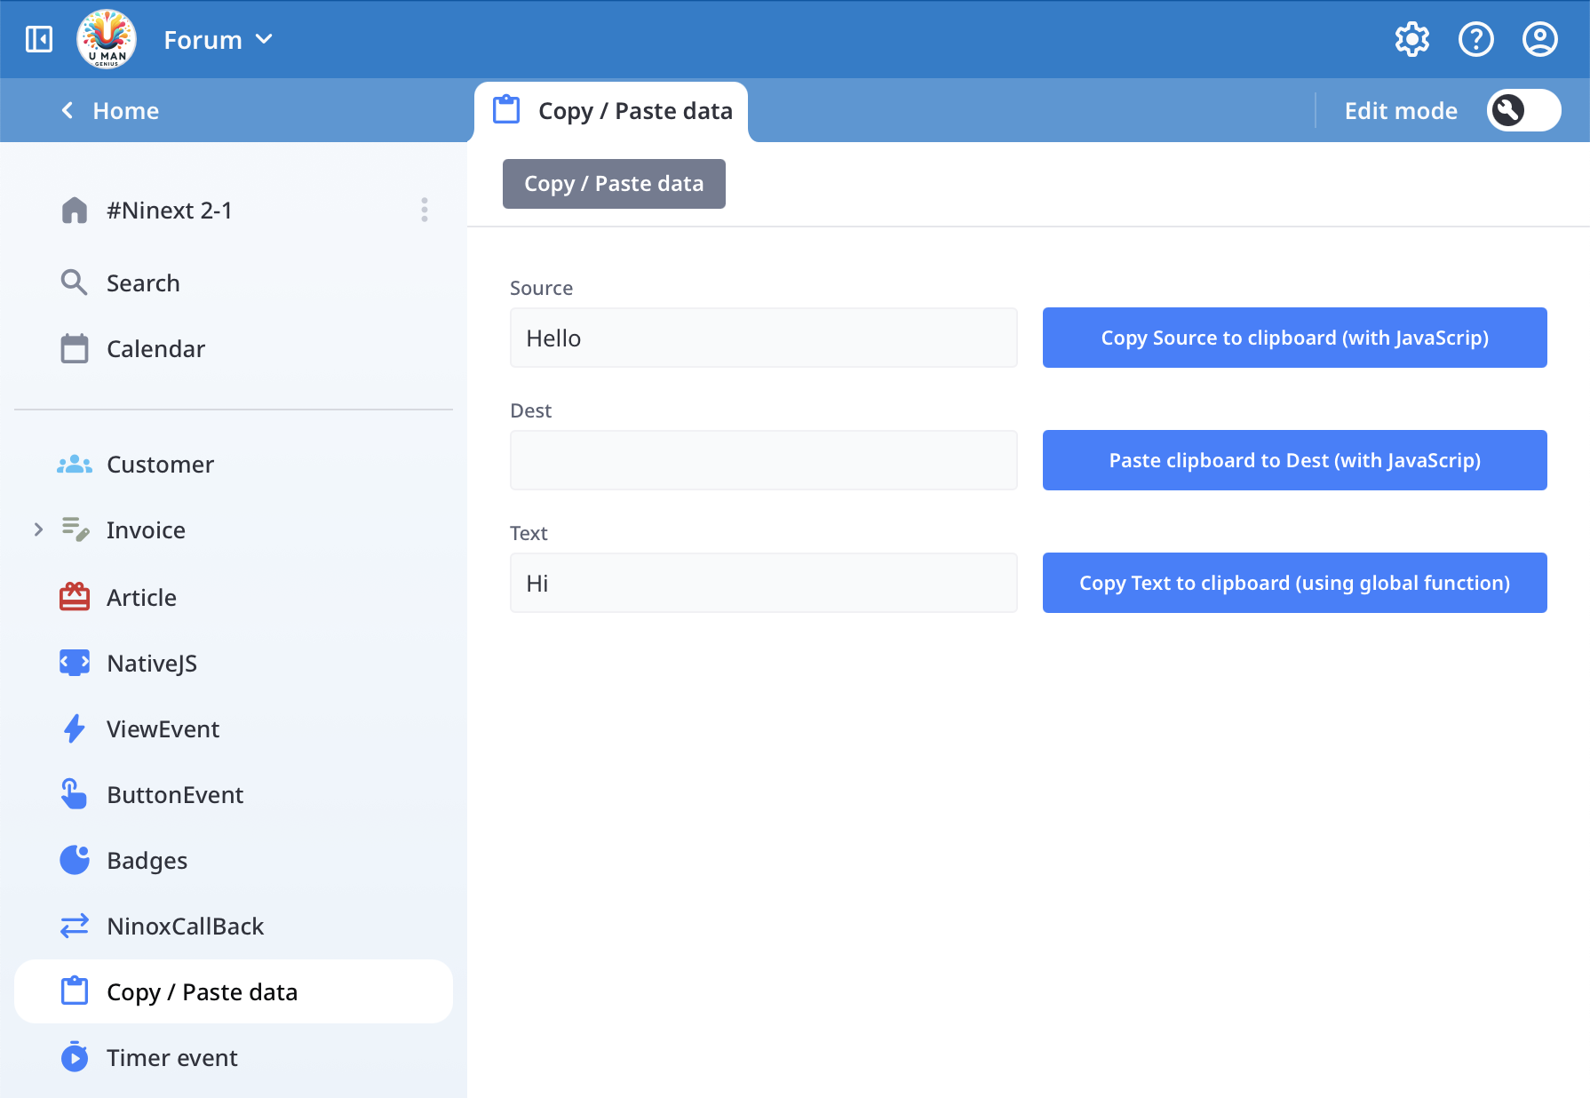Image resolution: width=1590 pixels, height=1098 pixels.
Task: Click Copy Source to clipboard button
Action: tap(1295, 338)
